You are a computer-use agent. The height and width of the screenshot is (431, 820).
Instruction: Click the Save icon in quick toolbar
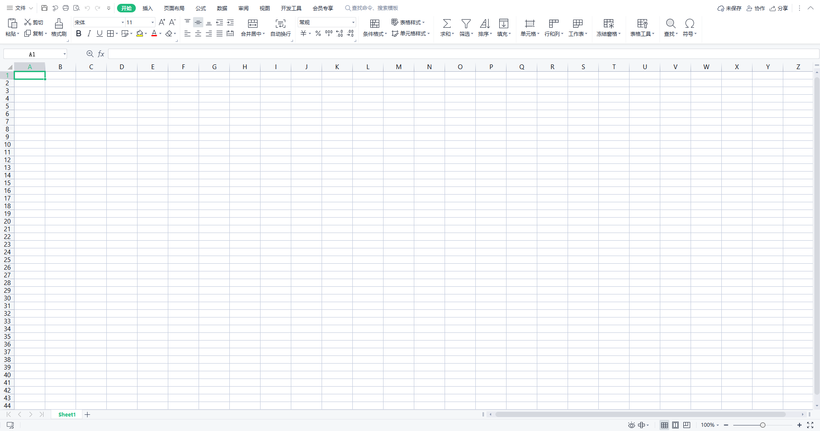(44, 8)
